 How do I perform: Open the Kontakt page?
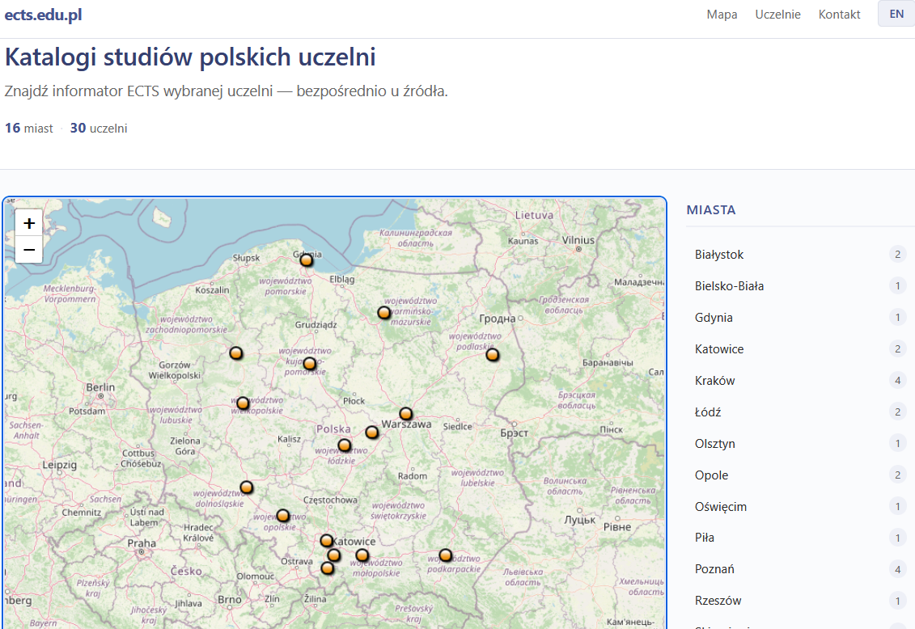839,14
